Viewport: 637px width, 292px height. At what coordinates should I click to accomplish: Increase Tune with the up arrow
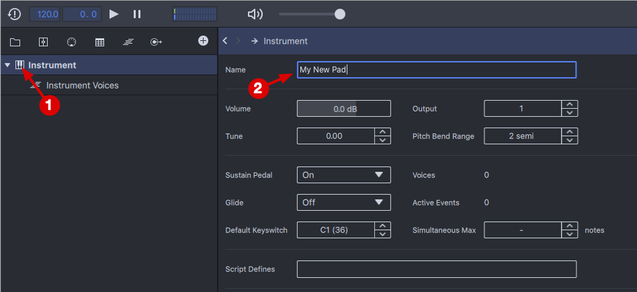tap(382, 132)
